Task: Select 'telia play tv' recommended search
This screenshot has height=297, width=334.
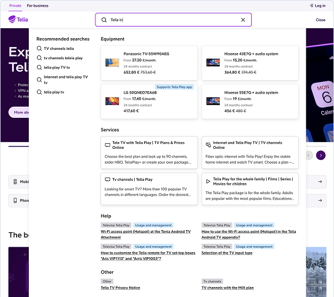Action: tap(54, 92)
